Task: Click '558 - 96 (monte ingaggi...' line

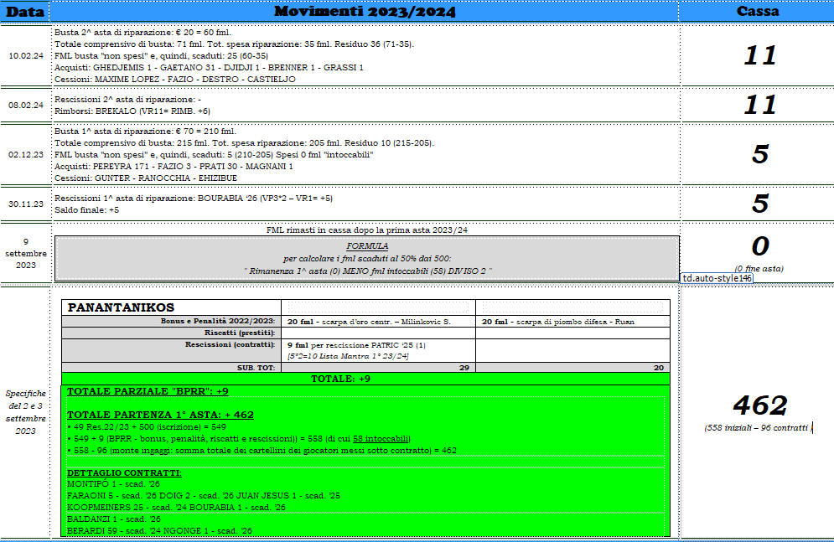Action: (262, 450)
